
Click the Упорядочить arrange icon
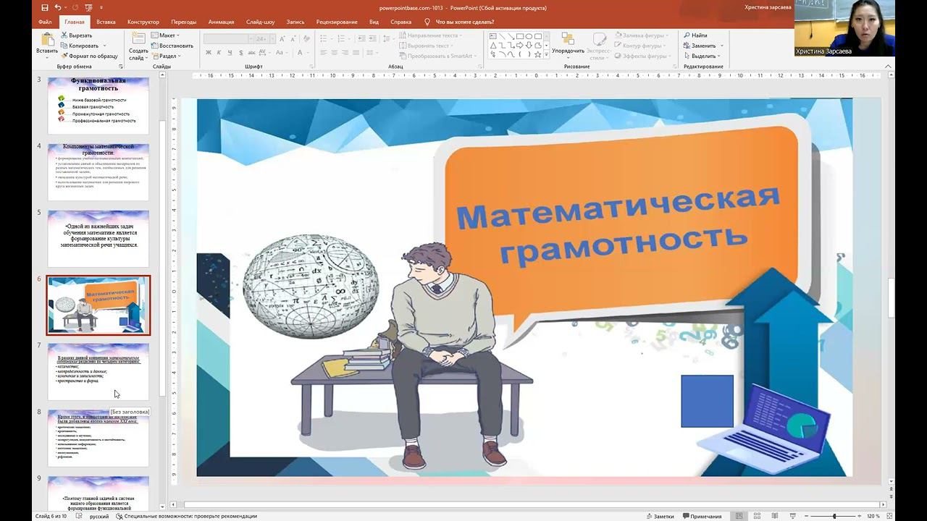[x=568, y=43]
